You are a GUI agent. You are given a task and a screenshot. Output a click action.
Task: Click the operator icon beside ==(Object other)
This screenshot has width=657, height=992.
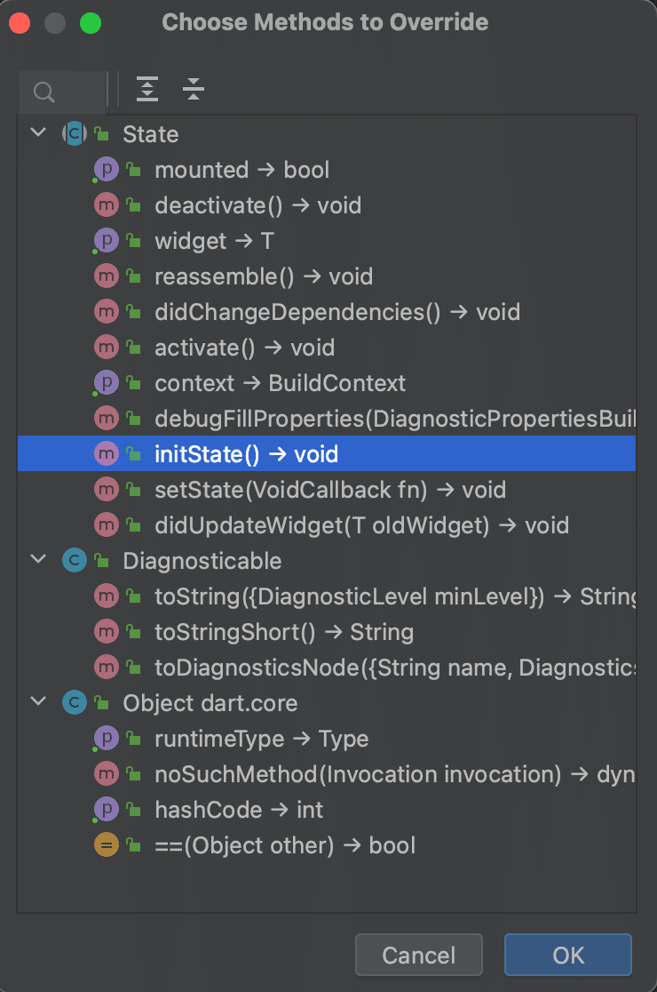point(107,845)
